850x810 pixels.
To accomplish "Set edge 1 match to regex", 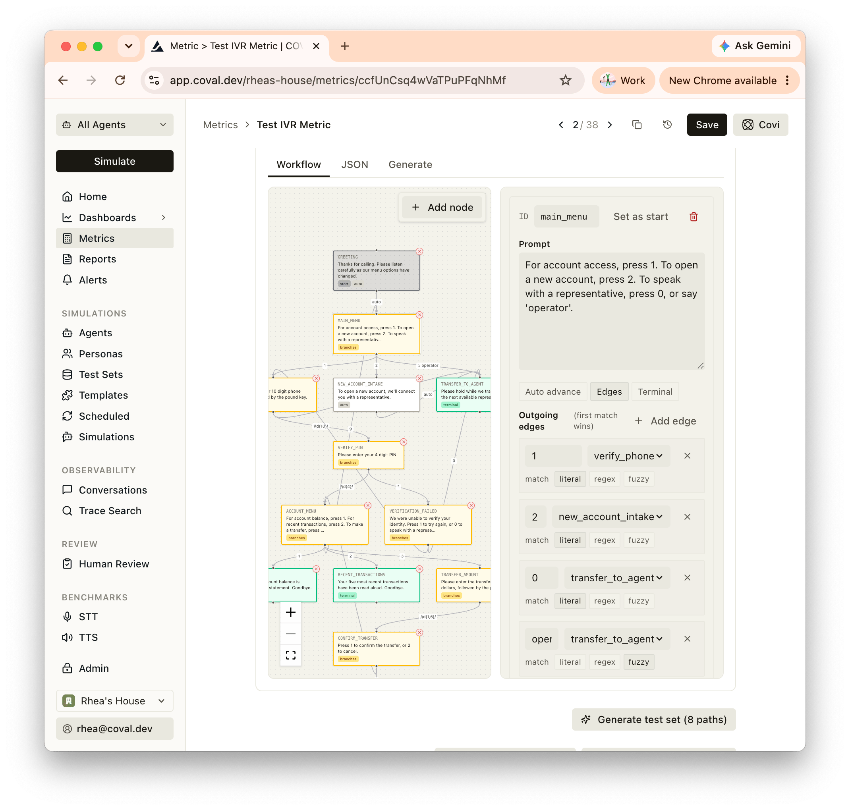I will [604, 479].
